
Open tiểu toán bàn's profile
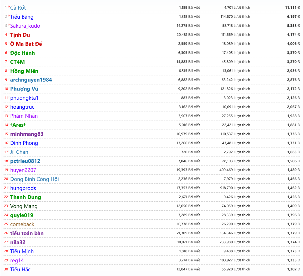(27, 233)
